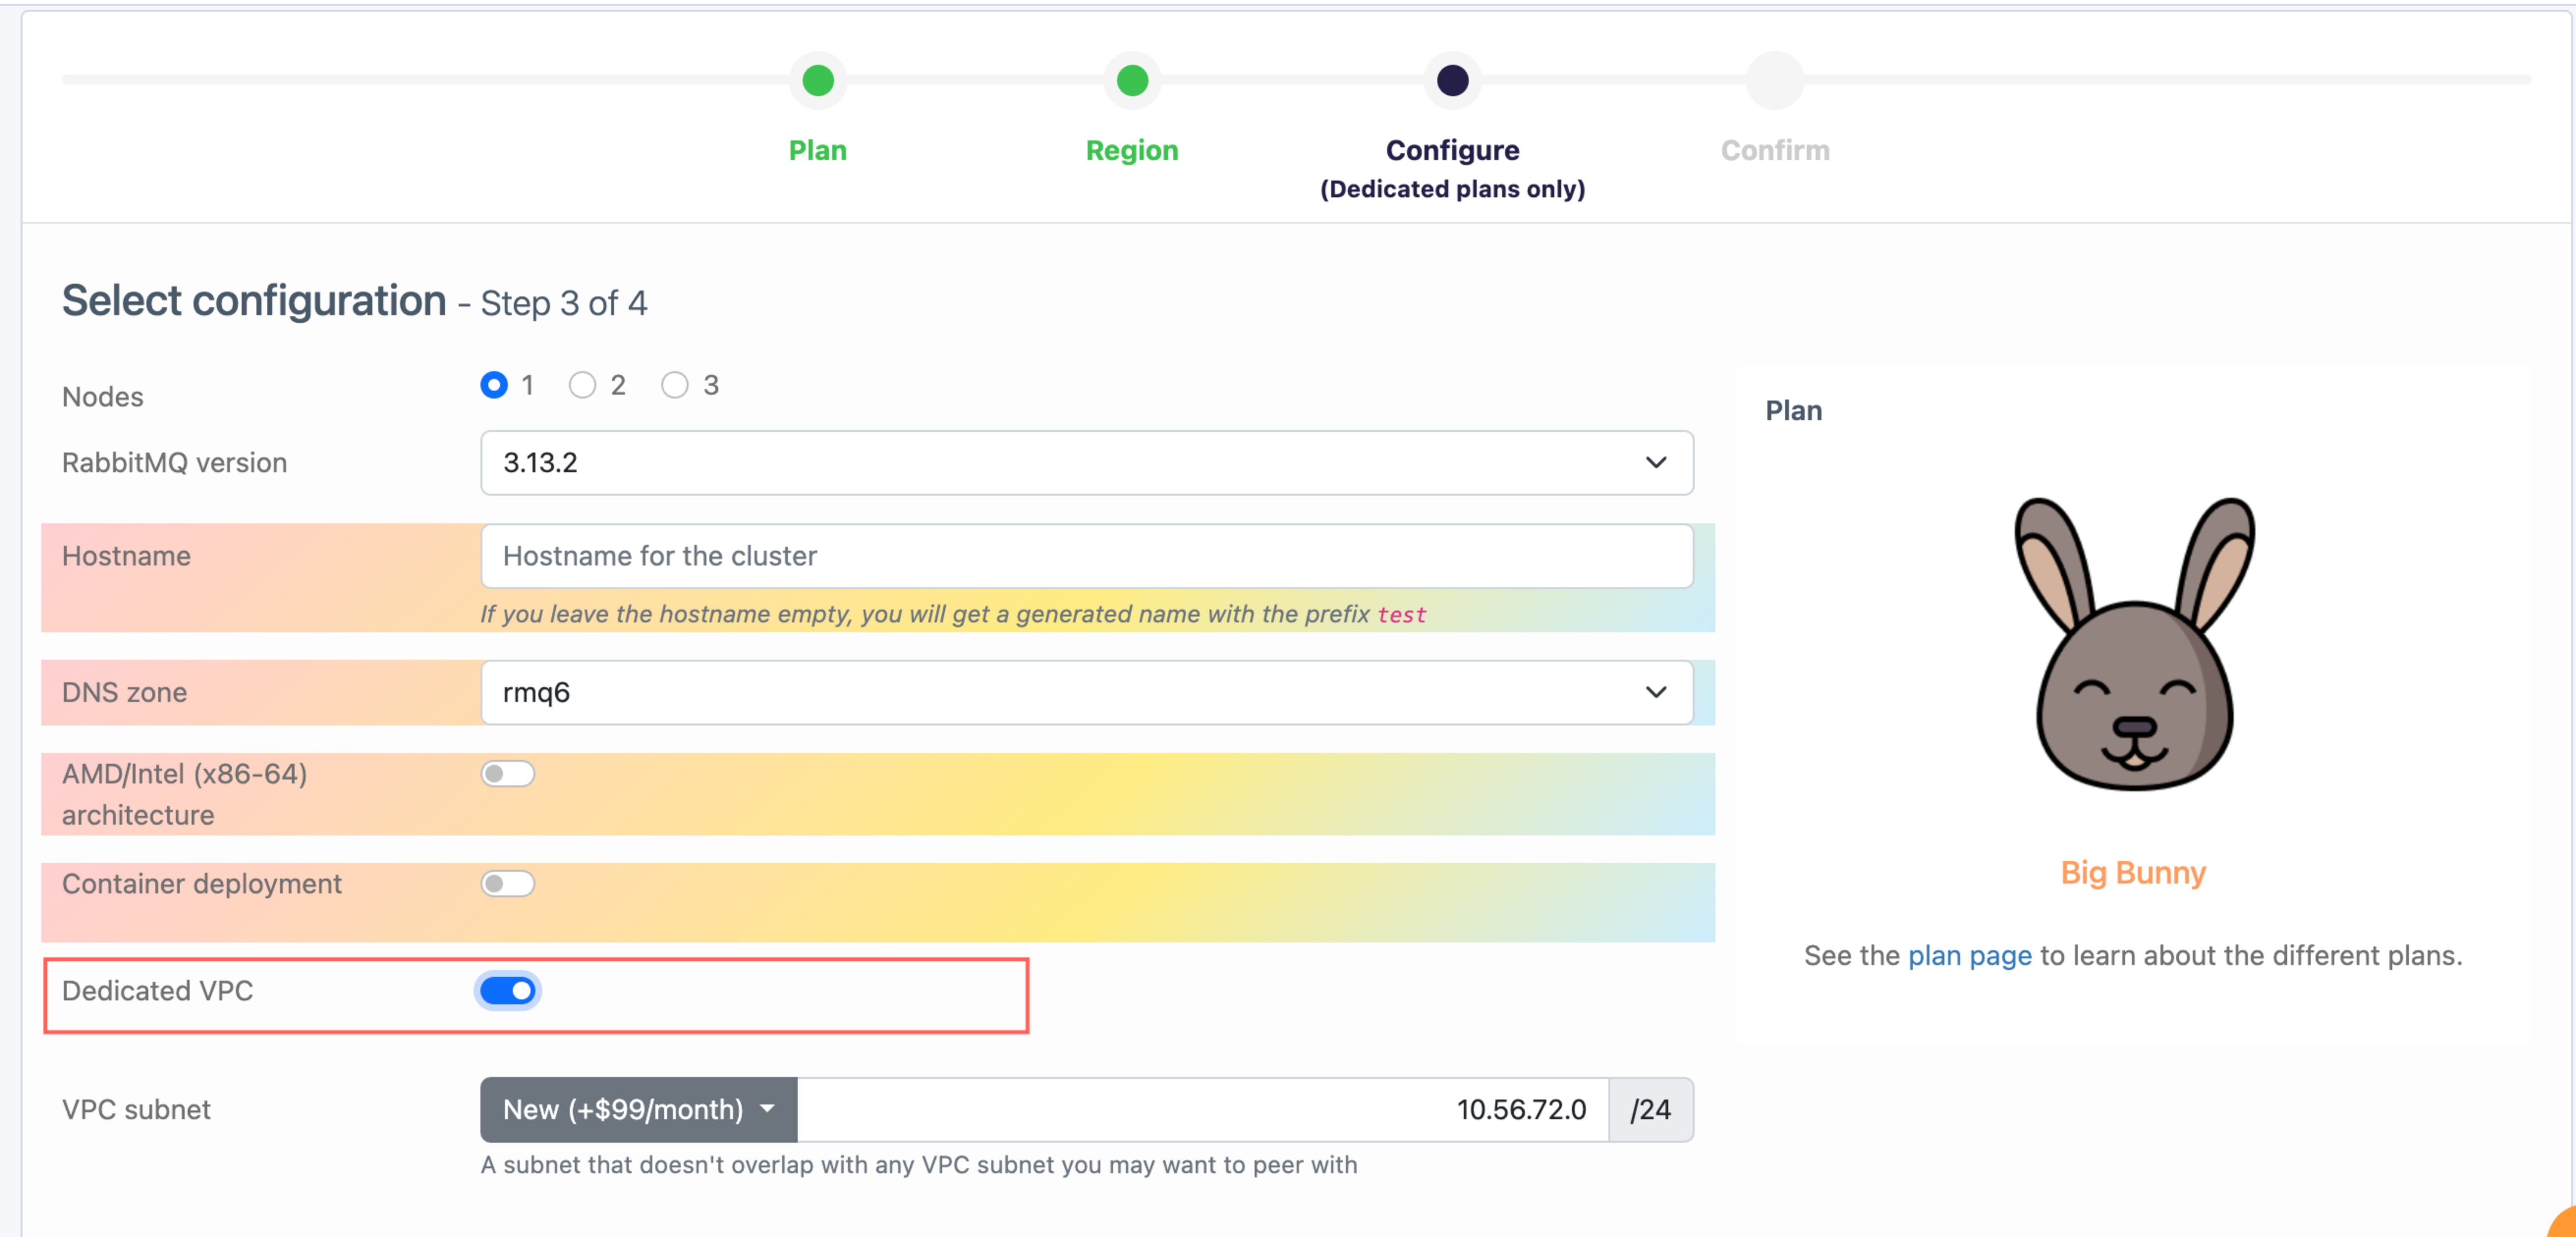The height and width of the screenshot is (1237, 2576).
Task: Select 3 nodes radio button
Action: click(675, 385)
